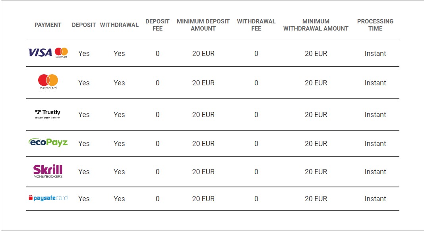Select the WITHDRAWAL column header
Screen dimensions: 424x231
(x=119, y=25)
